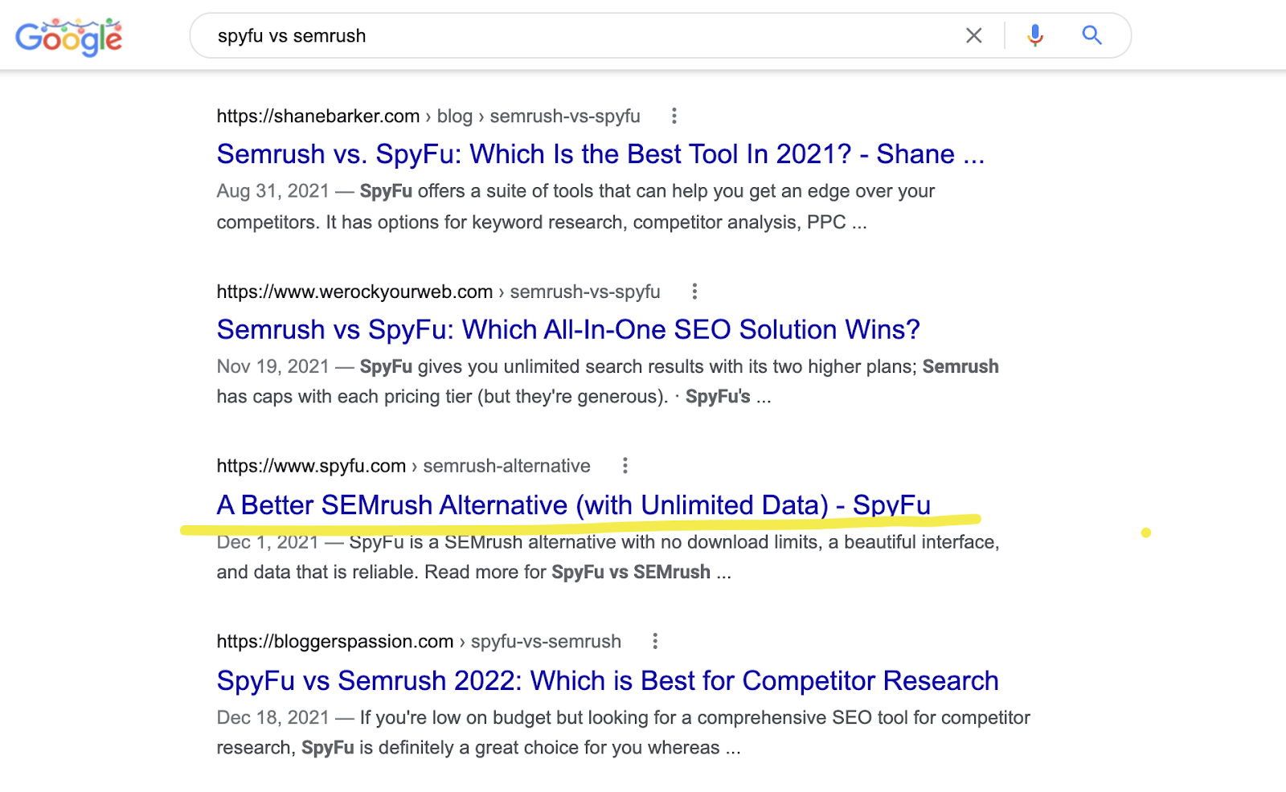Open three-dot menu for the shanebarker.com result
Screen dimensions: 1286x792
pos(674,116)
